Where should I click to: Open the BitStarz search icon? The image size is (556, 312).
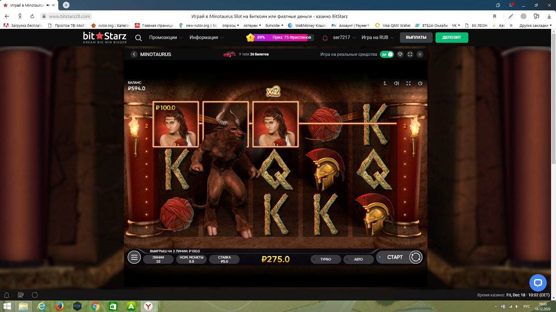139,38
